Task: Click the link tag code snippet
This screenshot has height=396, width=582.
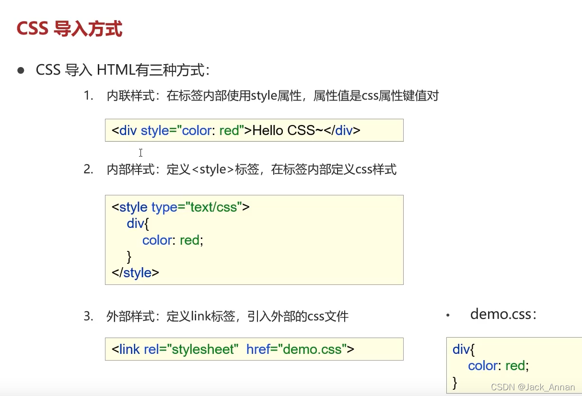Action: [x=254, y=349]
